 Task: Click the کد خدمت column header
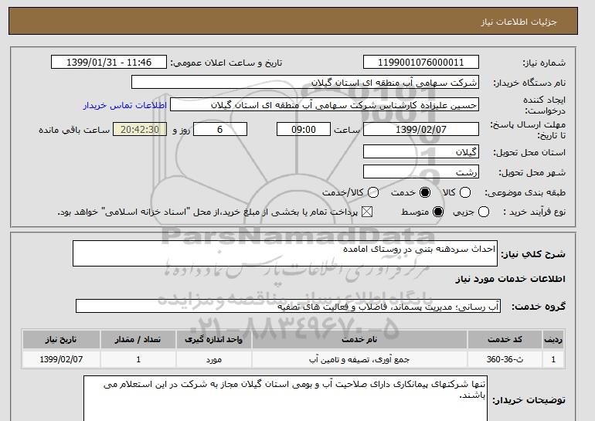coord(505,339)
